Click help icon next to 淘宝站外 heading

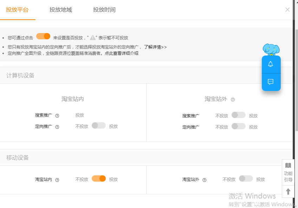[x=233, y=99]
